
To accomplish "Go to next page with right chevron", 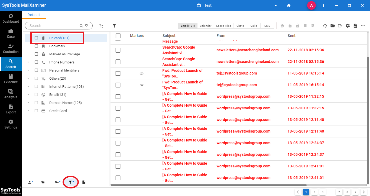I will pyautogui.click(x=363, y=192).
